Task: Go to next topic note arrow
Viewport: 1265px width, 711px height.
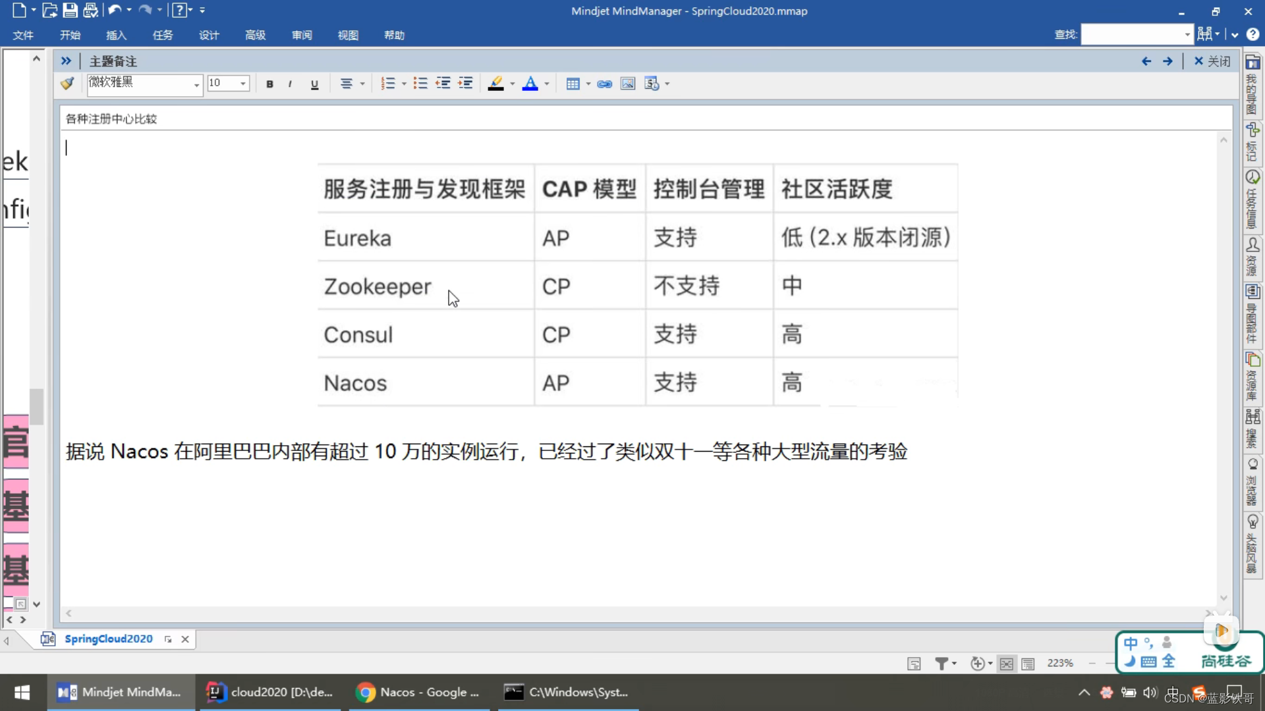Action: point(1167,61)
